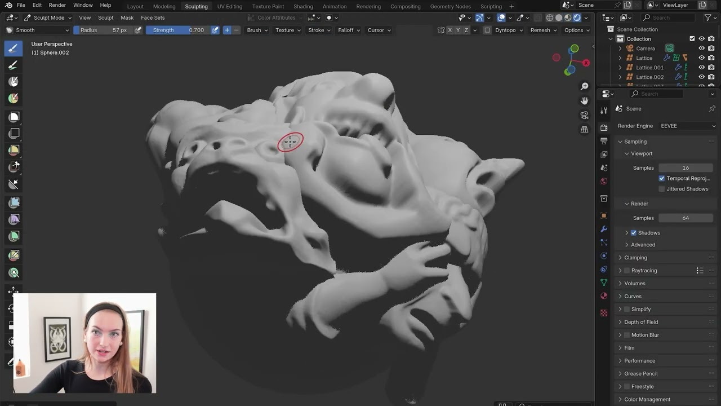Select the Edit Face Set tool
721x406 pixels.
point(14,256)
